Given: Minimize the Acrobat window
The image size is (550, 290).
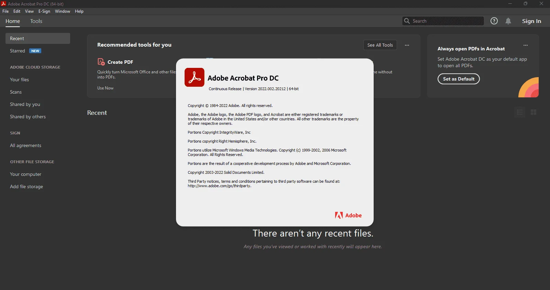Looking at the screenshot, I should click(x=510, y=4).
